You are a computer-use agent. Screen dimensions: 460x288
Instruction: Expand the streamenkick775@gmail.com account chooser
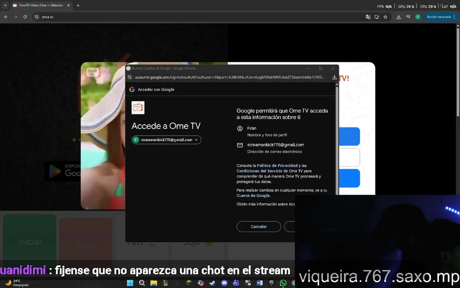167,140
